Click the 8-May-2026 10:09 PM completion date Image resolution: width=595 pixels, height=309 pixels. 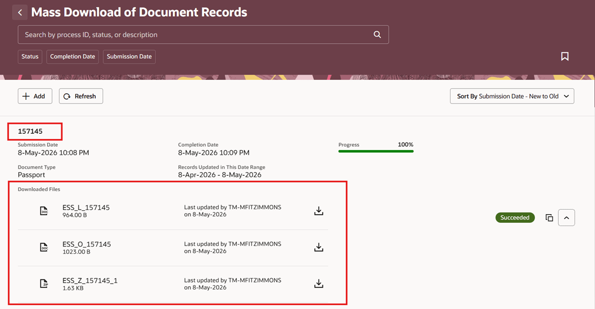point(214,153)
